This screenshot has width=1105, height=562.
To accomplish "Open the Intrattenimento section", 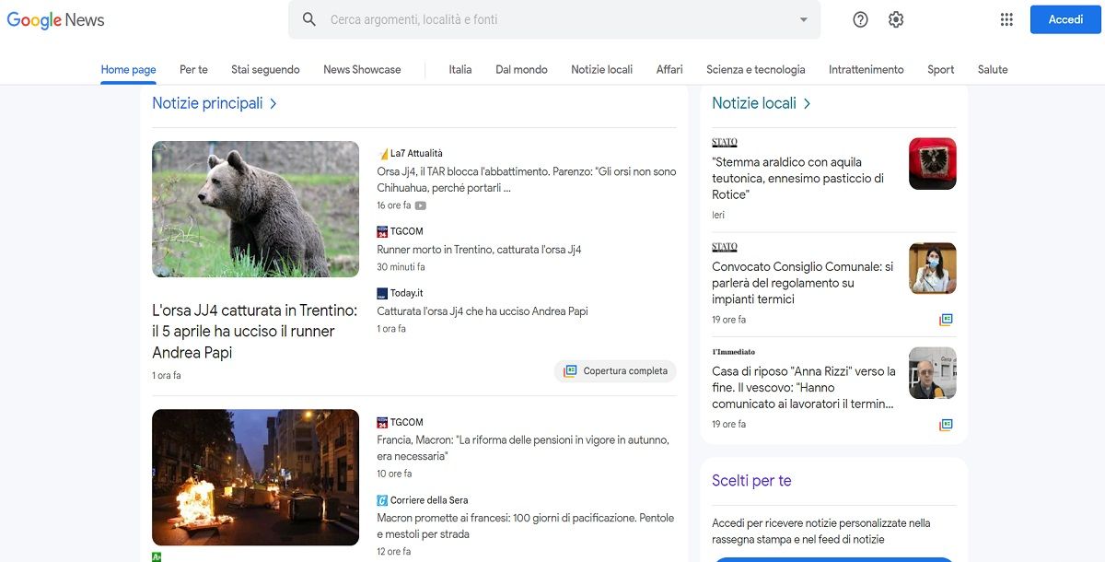I will 866,69.
